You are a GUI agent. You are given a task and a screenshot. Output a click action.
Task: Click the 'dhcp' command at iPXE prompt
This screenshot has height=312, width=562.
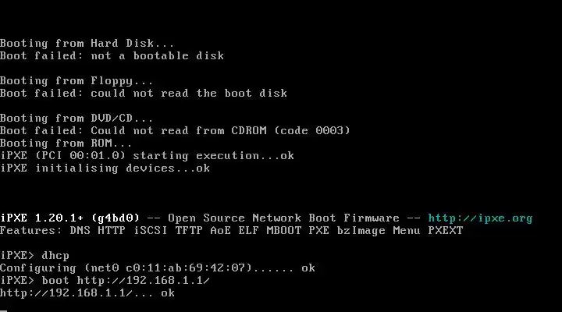(55, 256)
